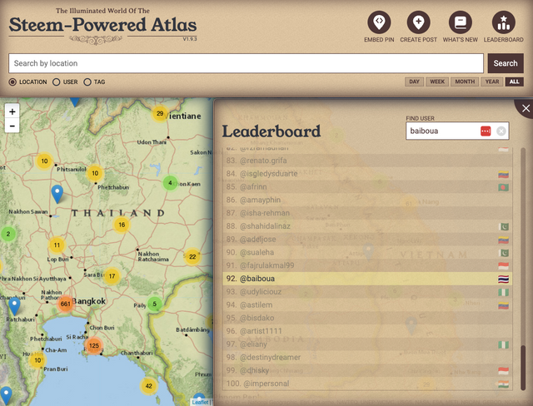This screenshot has width=533, height=406.
Task: Open the 11 cluster near Lop Buri
Action: click(x=57, y=245)
